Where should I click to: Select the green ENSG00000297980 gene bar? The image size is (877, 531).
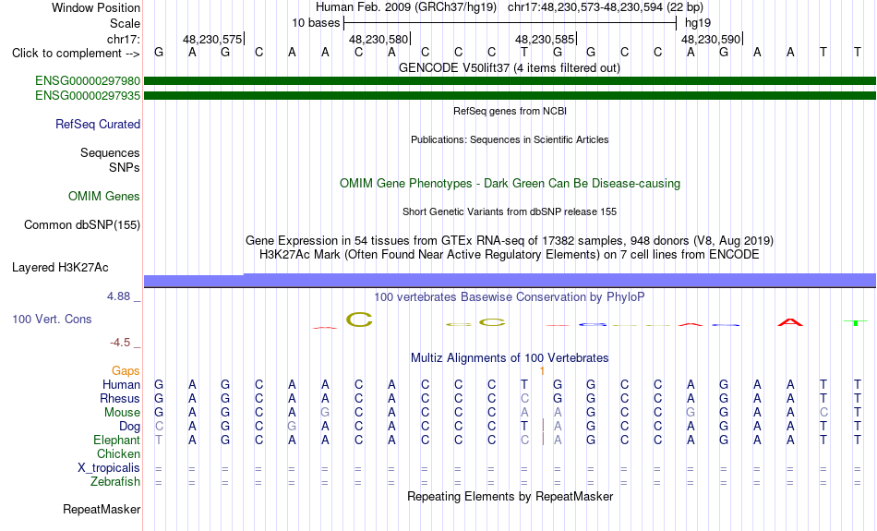(x=510, y=81)
